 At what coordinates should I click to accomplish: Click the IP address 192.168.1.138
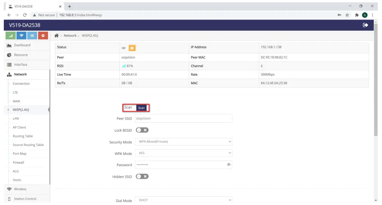click(271, 47)
